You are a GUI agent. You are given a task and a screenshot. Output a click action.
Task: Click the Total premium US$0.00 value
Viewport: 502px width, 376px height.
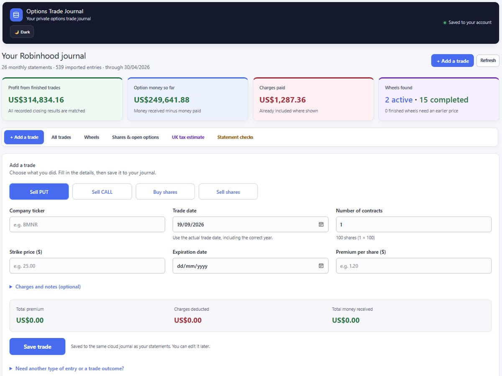pyautogui.click(x=30, y=320)
